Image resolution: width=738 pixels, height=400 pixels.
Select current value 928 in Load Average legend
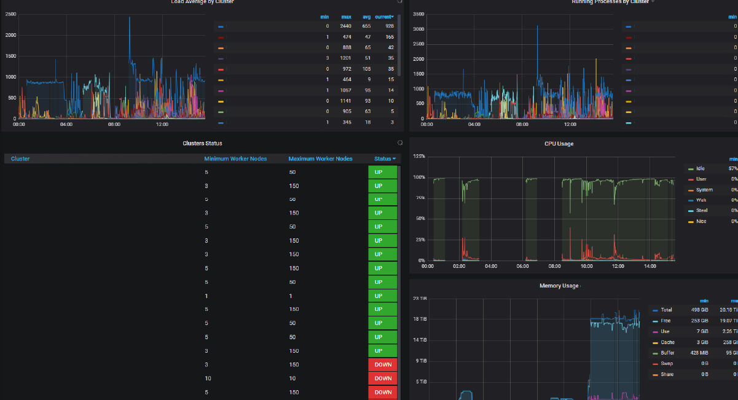pos(390,27)
